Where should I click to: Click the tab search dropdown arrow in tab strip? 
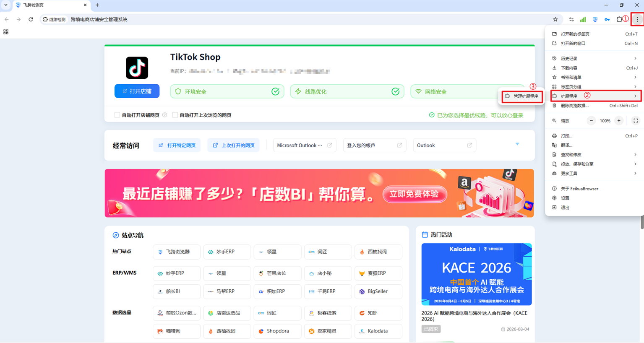point(6,5)
